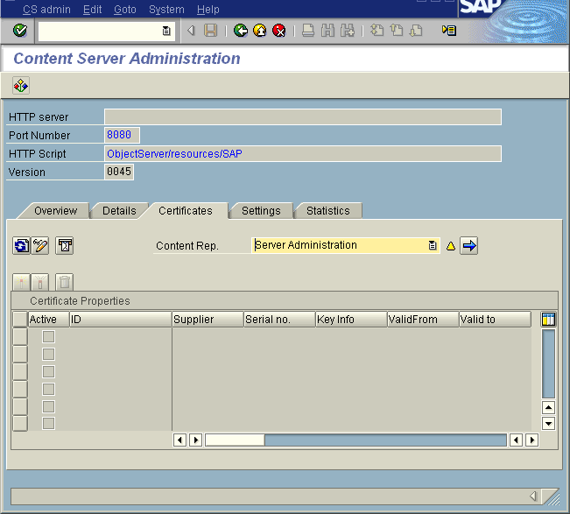Open the Goto menu
Image resolution: width=570 pixels, height=514 pixels.
point(124,10)
